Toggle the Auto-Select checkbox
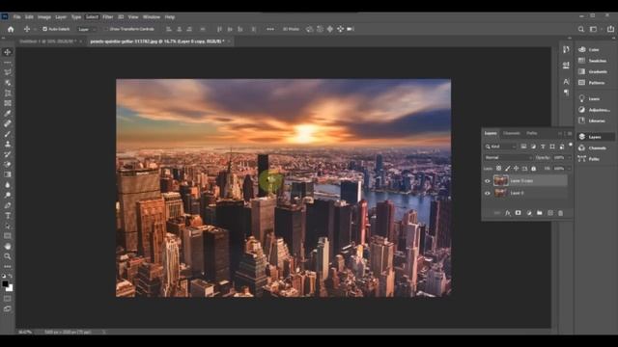The height and width of the screenshot is (347, 618). point(44,29)
